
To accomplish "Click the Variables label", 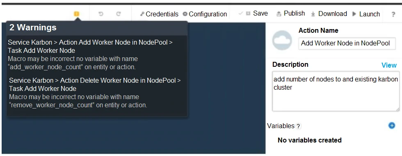I will click(x=281, y=126).
